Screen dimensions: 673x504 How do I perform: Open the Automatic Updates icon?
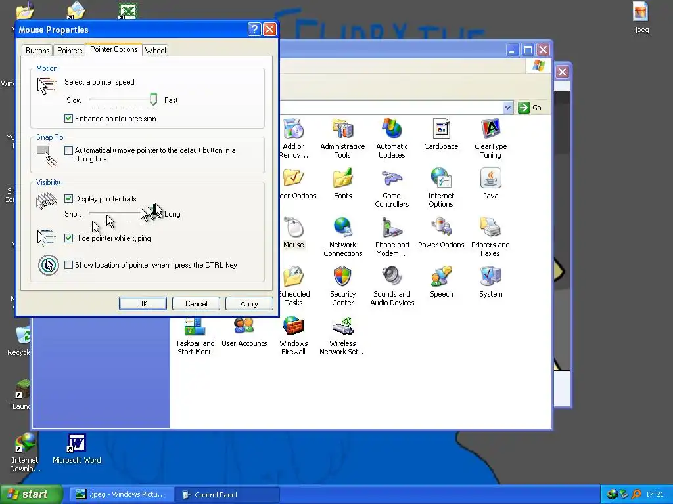pos(392,138)
